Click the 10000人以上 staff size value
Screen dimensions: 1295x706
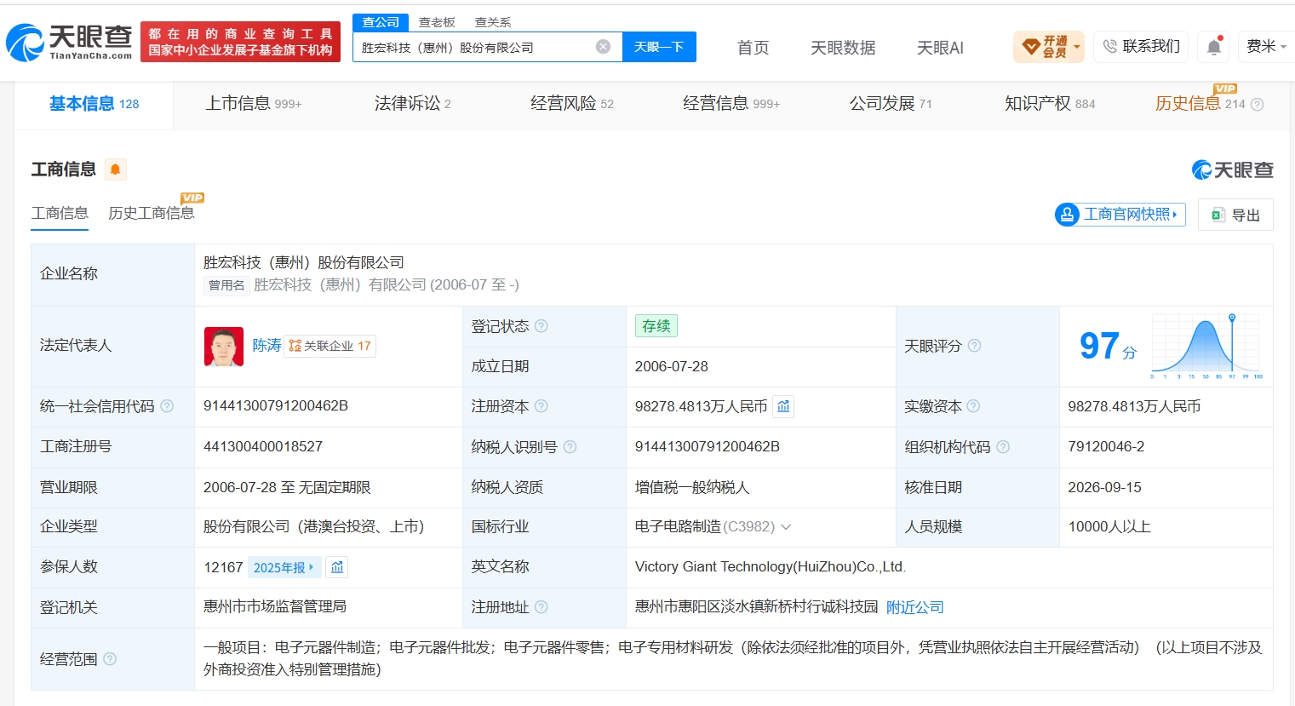point(1109,527)
